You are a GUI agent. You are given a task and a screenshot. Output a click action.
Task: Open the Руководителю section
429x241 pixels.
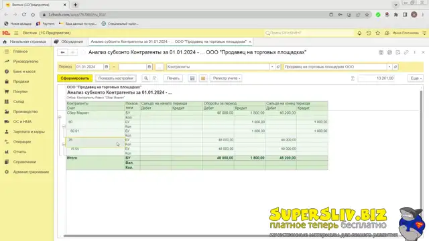[25, 62]
